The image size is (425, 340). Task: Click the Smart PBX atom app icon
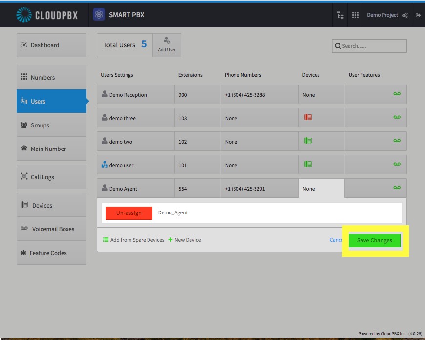pos(99,14)
